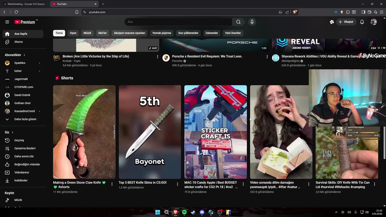
Task: Open the account avatar menu
Action: click(374, 22)
